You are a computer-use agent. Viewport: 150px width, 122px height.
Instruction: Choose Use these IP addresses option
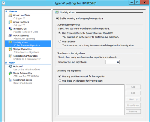60,81
